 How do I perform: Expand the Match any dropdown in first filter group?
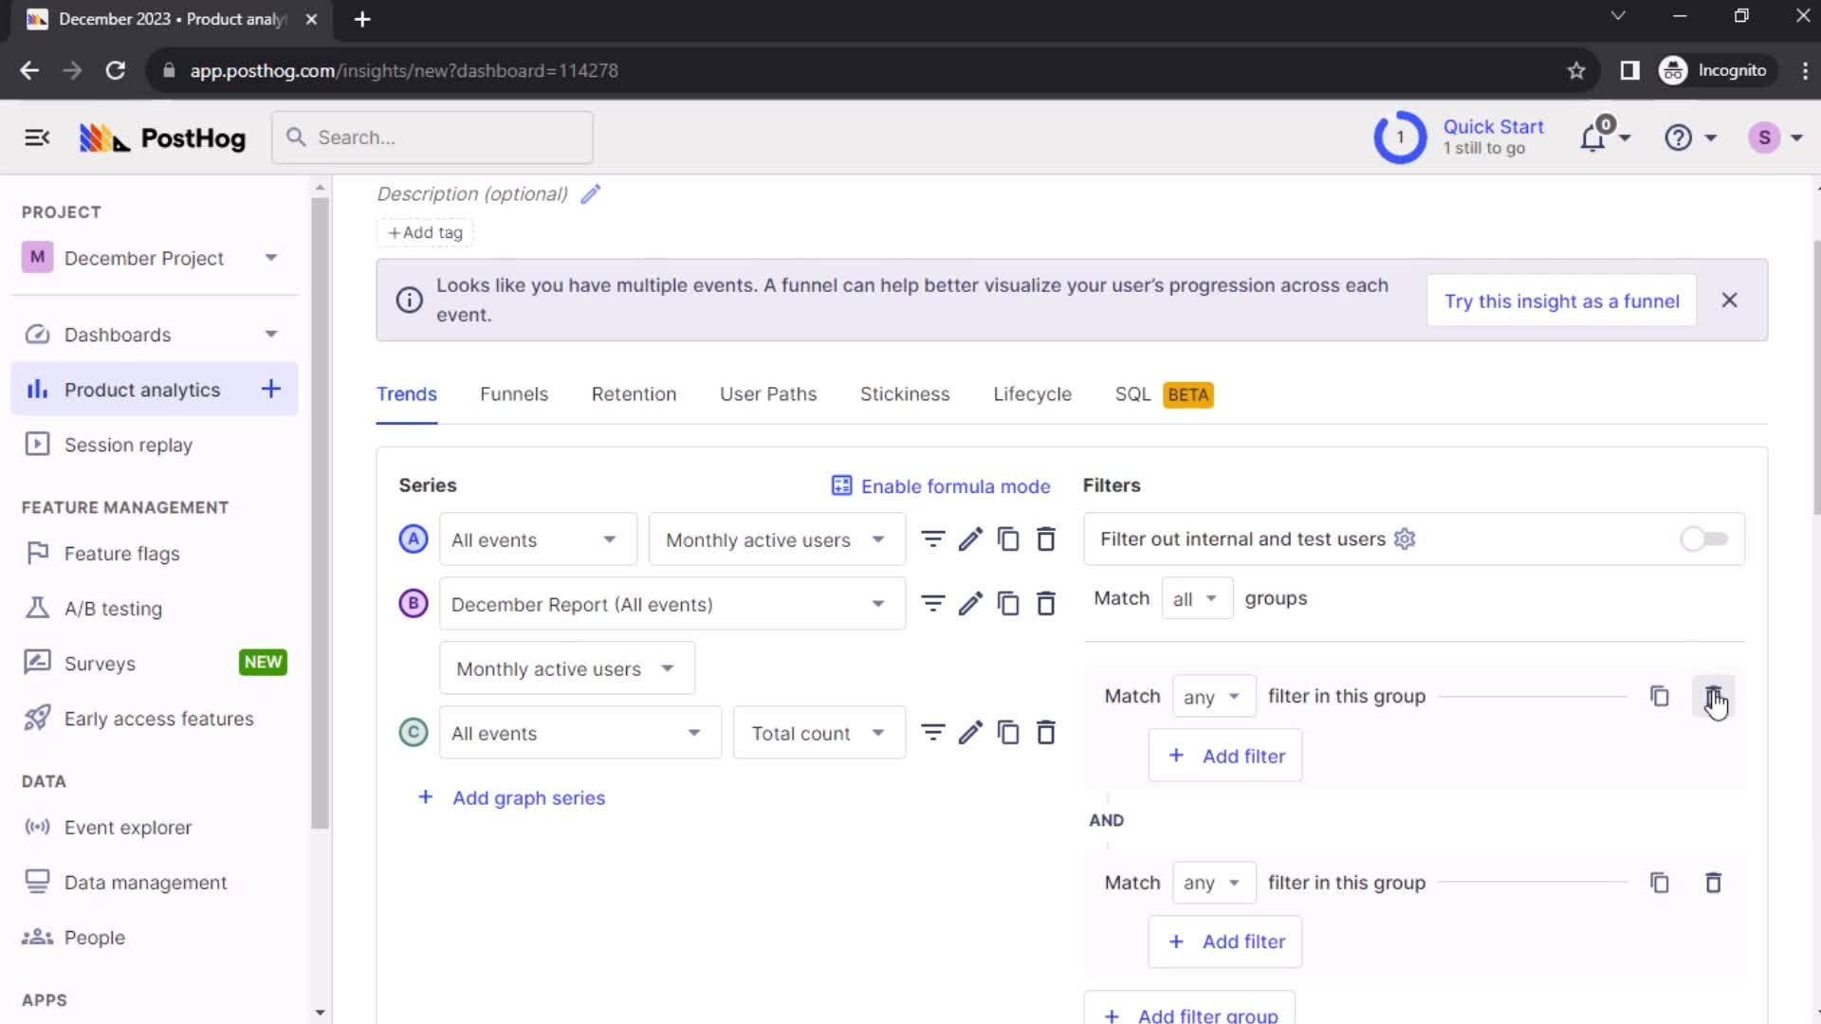(1208, 695)
